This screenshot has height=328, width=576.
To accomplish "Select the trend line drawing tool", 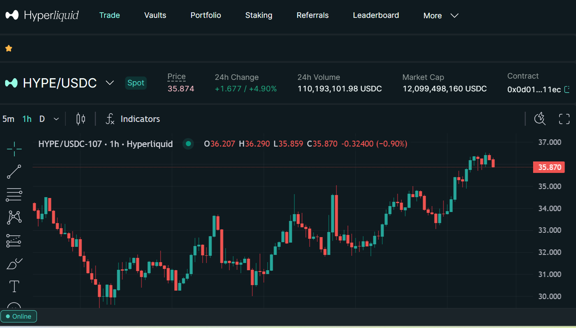I will tap(14, 172).
